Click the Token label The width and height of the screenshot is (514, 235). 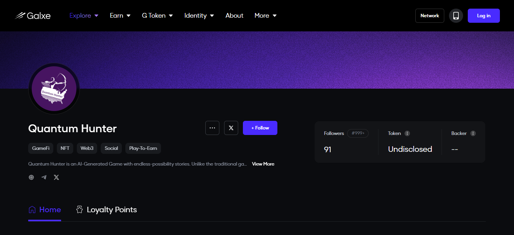[395, 133]
